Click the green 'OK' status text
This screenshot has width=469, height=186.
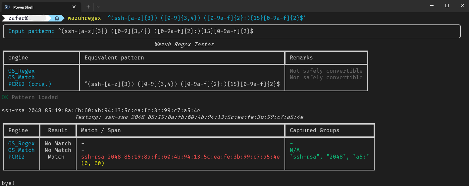coord(5,97)
